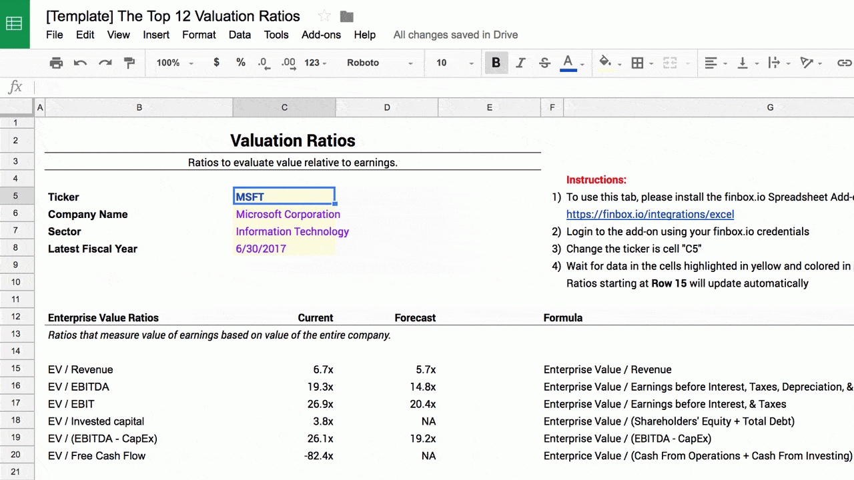Open the Data menu

pyautogui.click(x=240, y=35)
